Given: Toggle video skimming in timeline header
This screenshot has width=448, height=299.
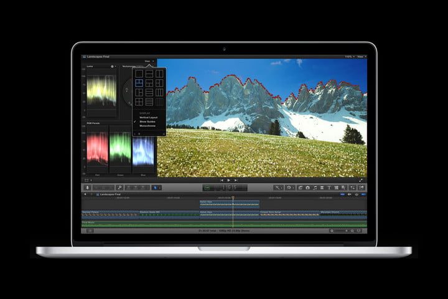Looking at the screenshot, I should coord(342,194).
